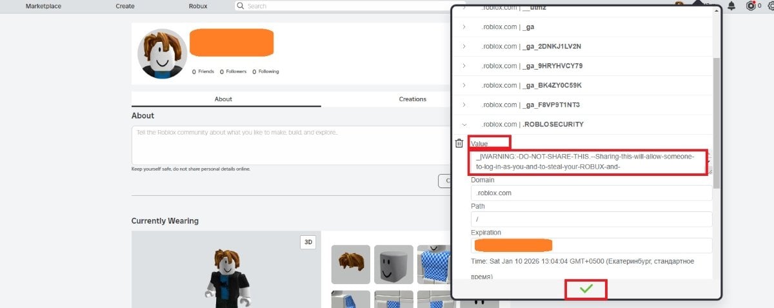774x308 pixels.
Task: Click the cookie Domain field
Action: [x=591, y=193]
